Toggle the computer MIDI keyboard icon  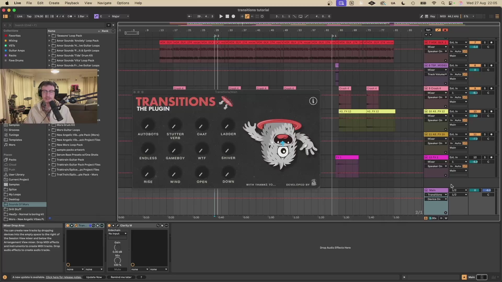coord(426,16)
